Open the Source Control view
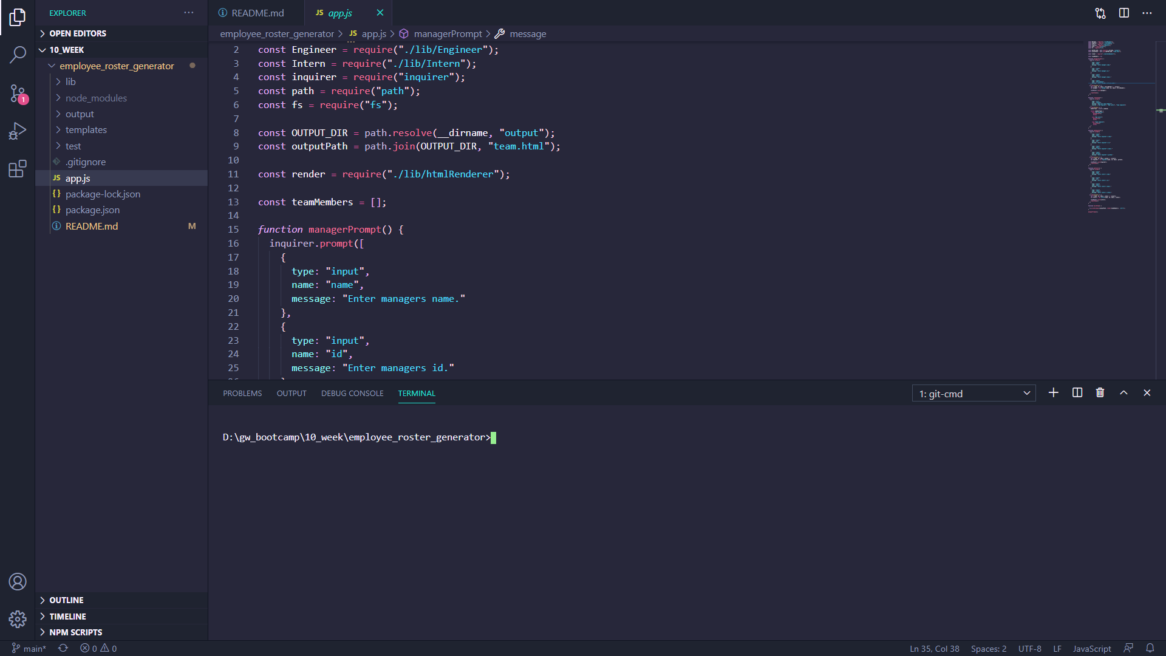1166x656 pixels. click(18, 94)
